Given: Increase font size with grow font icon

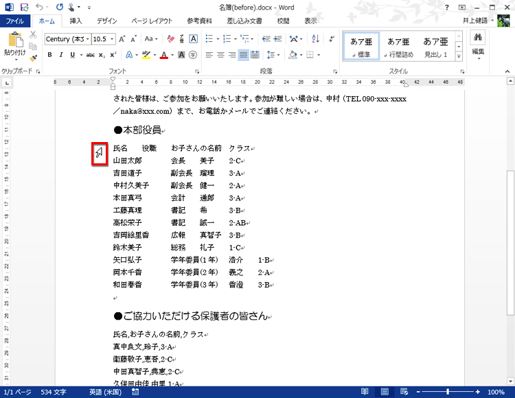Looking at the screenshot, I should point(122,39).
